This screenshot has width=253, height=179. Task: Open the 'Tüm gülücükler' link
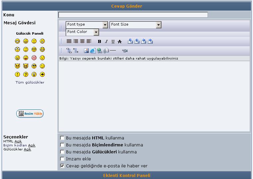tap(30, 83)
